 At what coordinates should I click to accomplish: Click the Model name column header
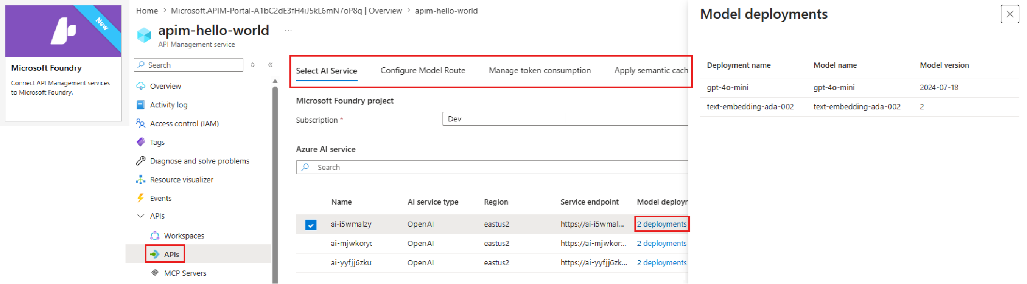[835, 65]
